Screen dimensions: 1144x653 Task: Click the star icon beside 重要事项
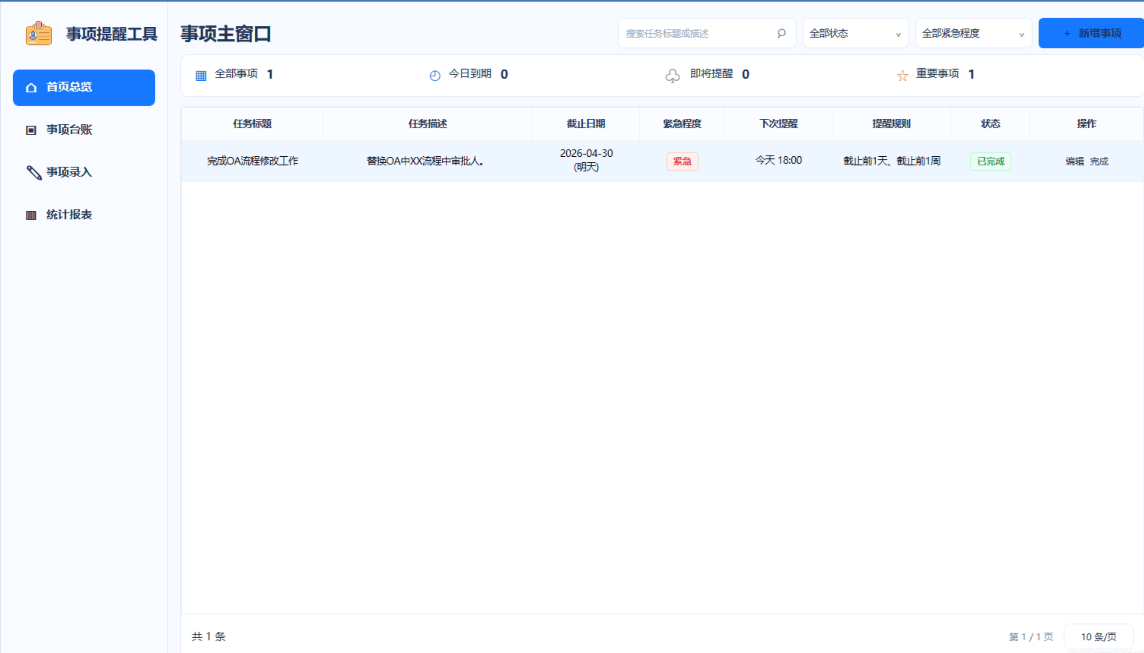click(x=903, y=75)
